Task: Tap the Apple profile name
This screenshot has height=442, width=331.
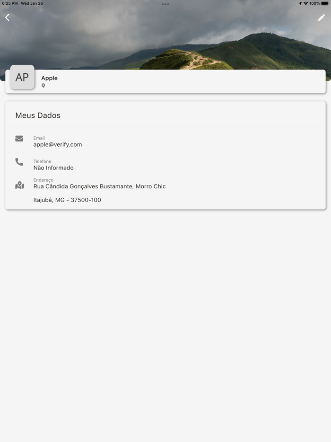Action: point(49,78)
